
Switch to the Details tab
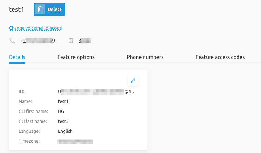coord(17,57)
